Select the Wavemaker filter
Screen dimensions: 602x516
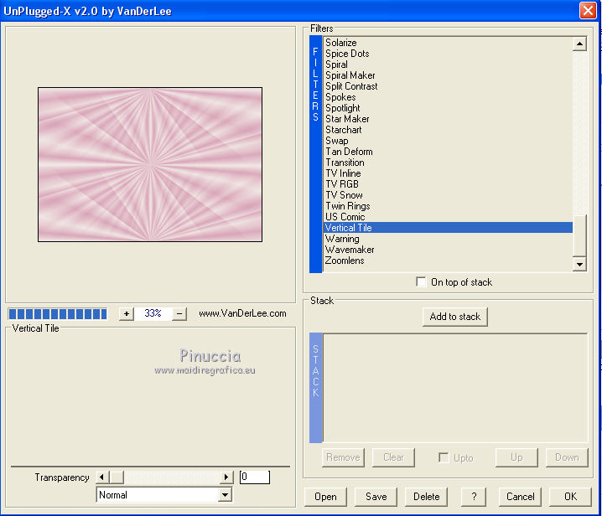coord(448,250)
